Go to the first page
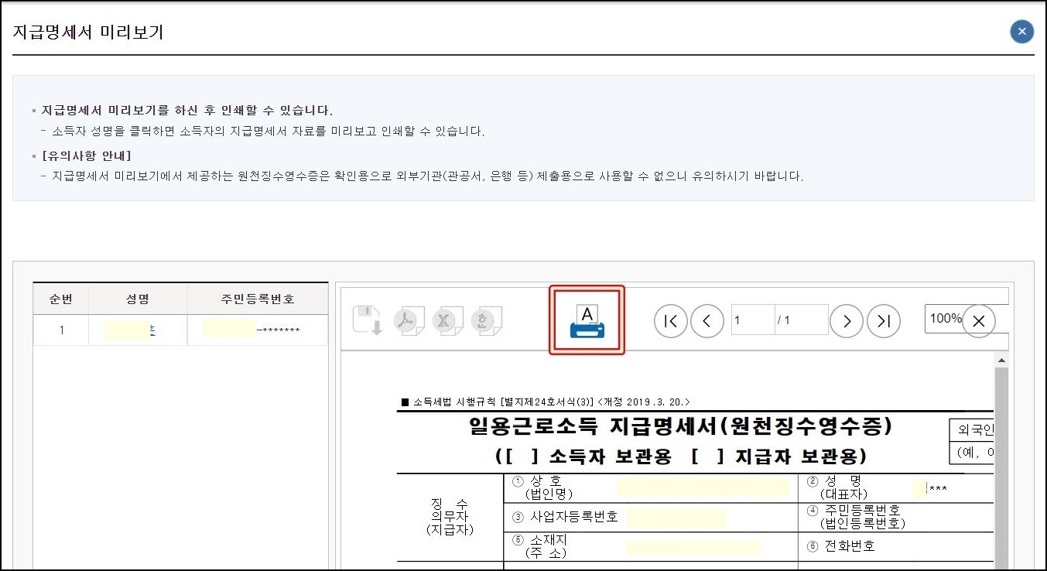The image size is (1047, 571). [x=671, y=320]
